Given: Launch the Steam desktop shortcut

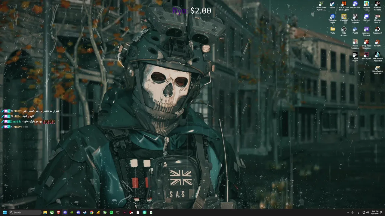Looking at the screenshot, I should coord(332,5).
